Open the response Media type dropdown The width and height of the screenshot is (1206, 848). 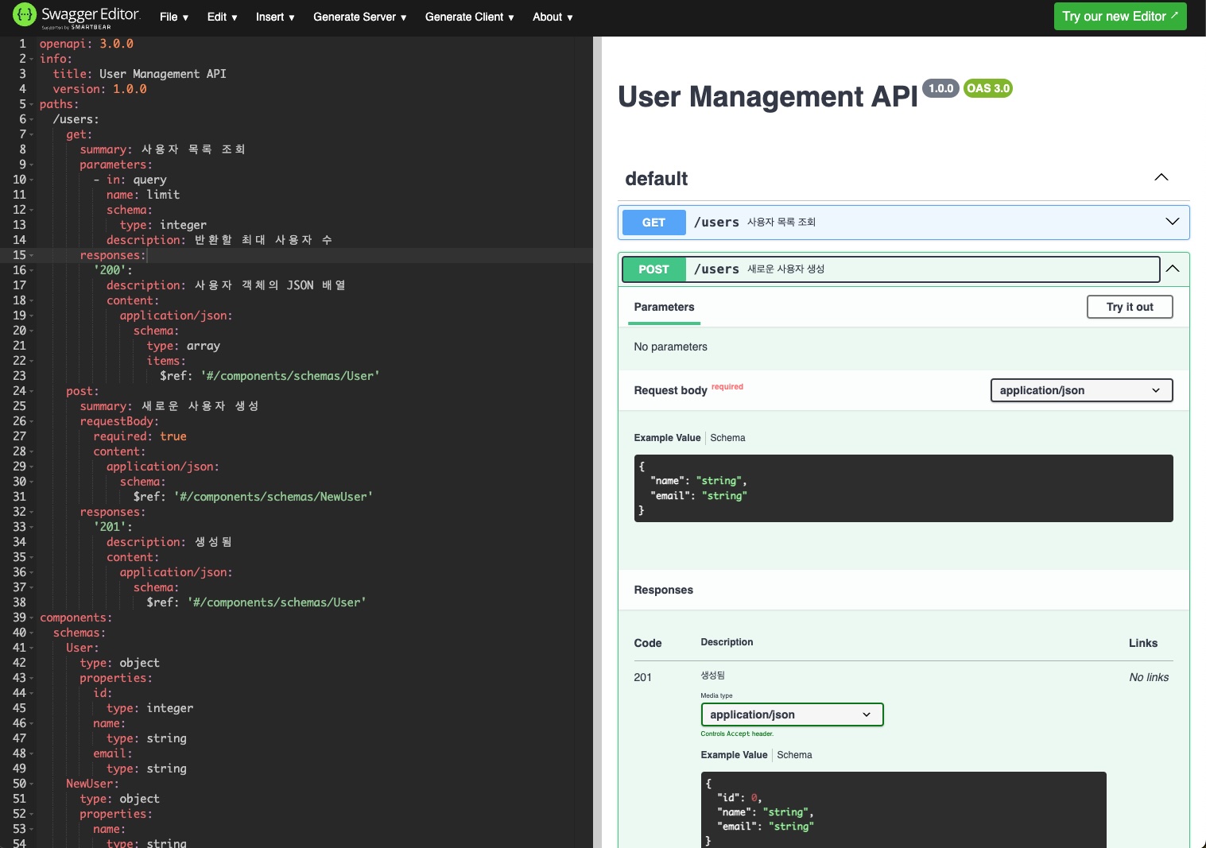point(792,714)
